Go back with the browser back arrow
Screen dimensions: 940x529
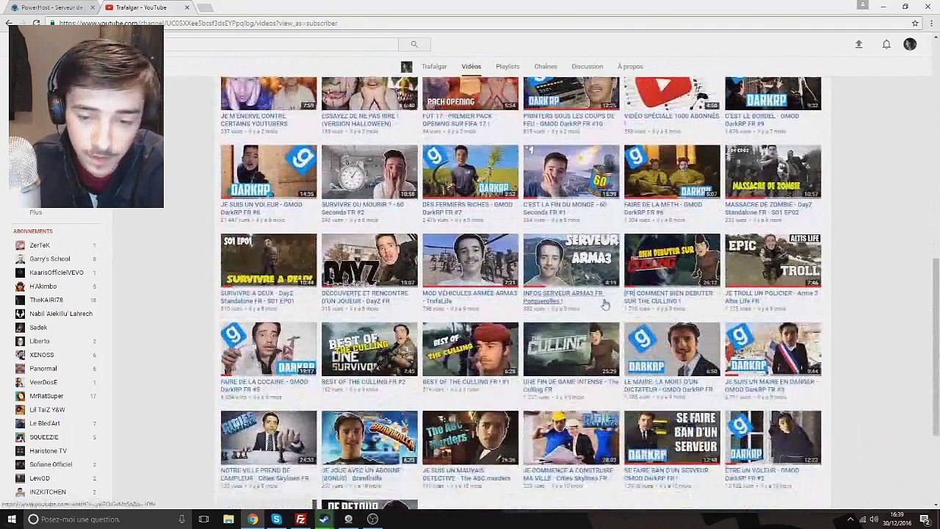(9, 24)
